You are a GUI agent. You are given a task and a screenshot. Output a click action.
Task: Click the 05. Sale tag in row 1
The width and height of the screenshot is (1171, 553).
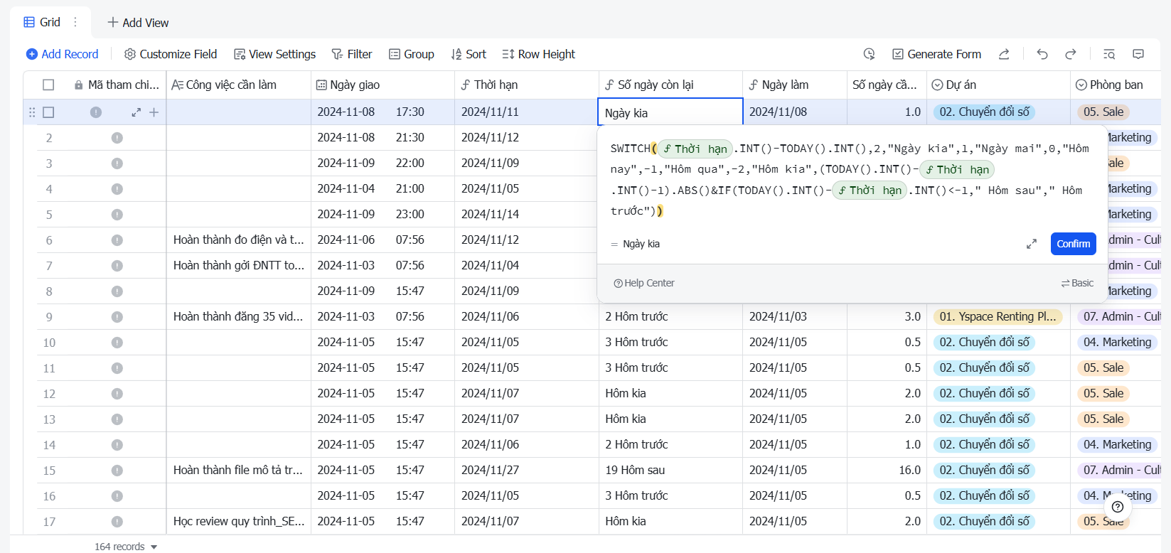point(1103,112)
